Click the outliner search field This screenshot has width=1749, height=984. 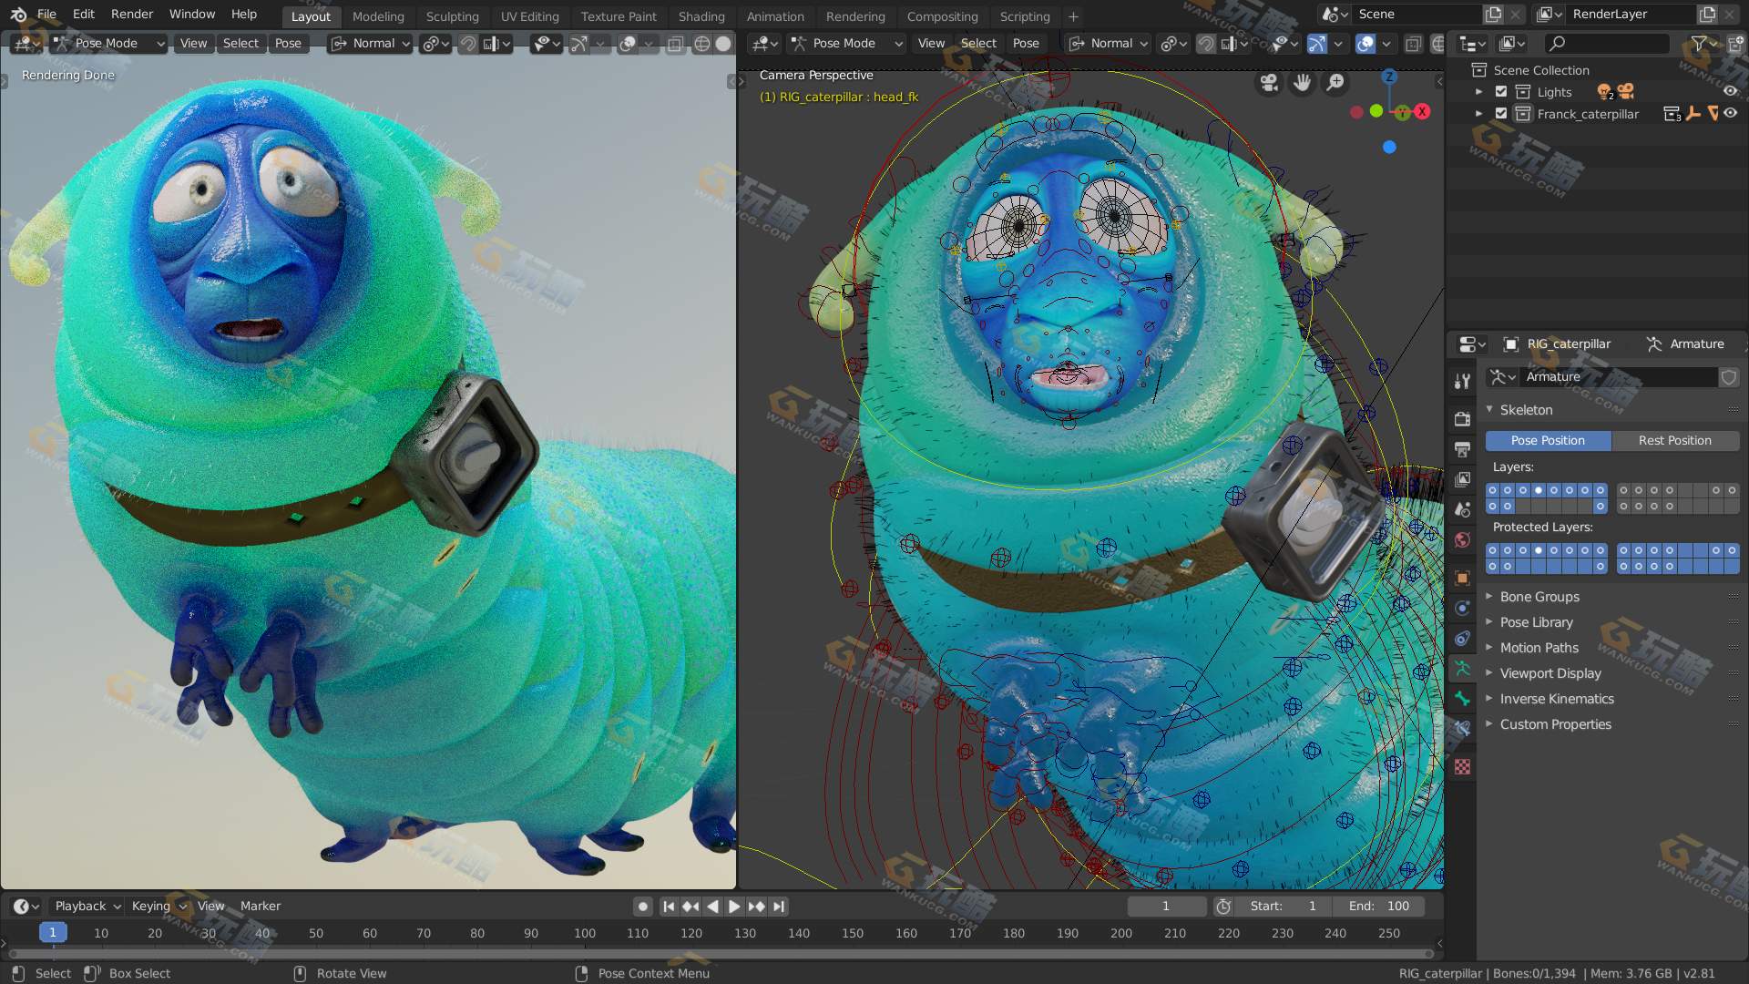pos(1608,43)
